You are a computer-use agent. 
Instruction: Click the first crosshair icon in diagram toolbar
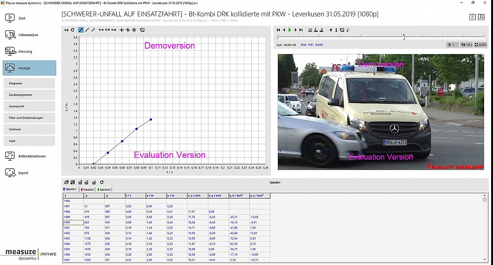coord(122,30)
